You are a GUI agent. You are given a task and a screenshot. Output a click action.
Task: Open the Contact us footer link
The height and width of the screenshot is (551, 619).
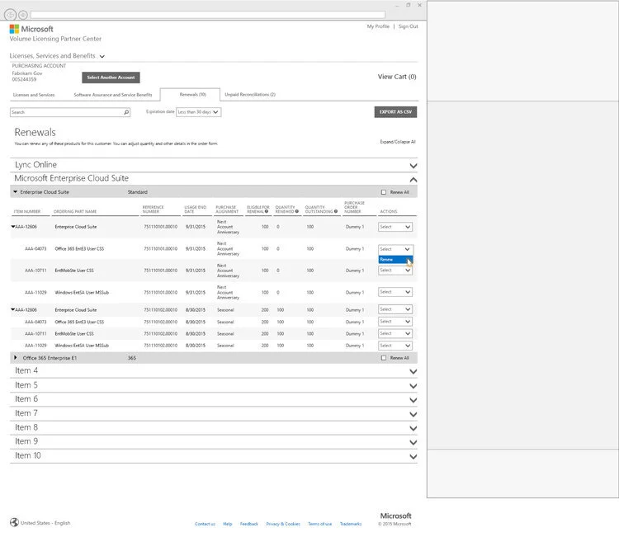[x=205, y=524]
